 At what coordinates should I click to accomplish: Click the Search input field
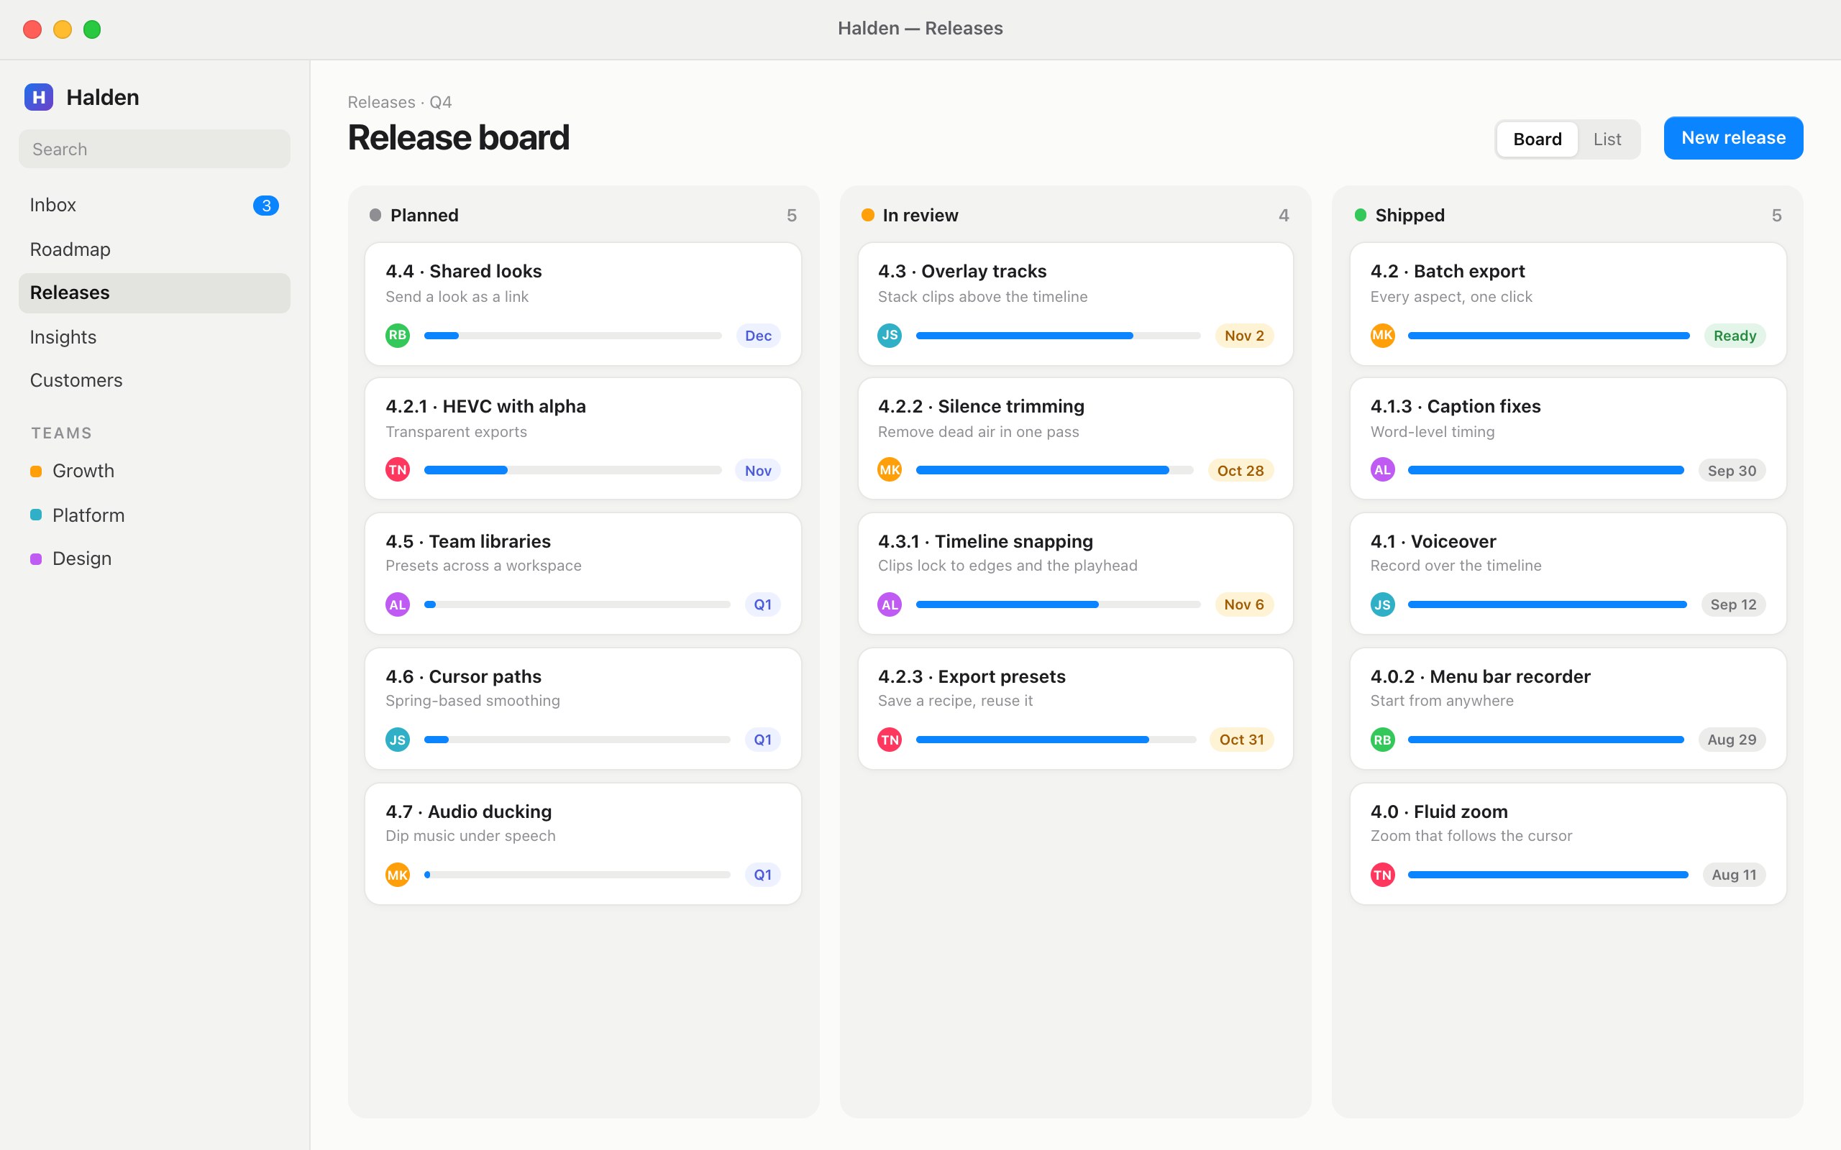coord(155,149)
